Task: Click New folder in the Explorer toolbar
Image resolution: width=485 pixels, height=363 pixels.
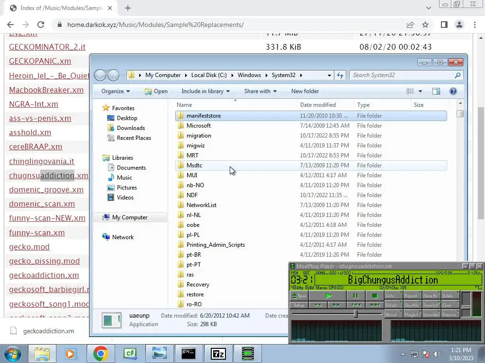Action: point(305,91)
